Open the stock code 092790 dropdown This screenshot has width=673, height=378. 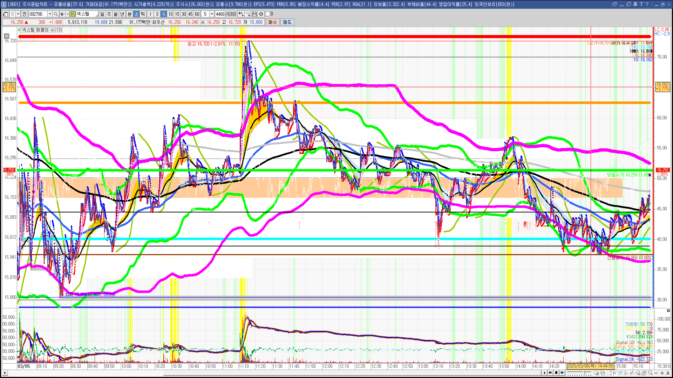coord(49,14)
